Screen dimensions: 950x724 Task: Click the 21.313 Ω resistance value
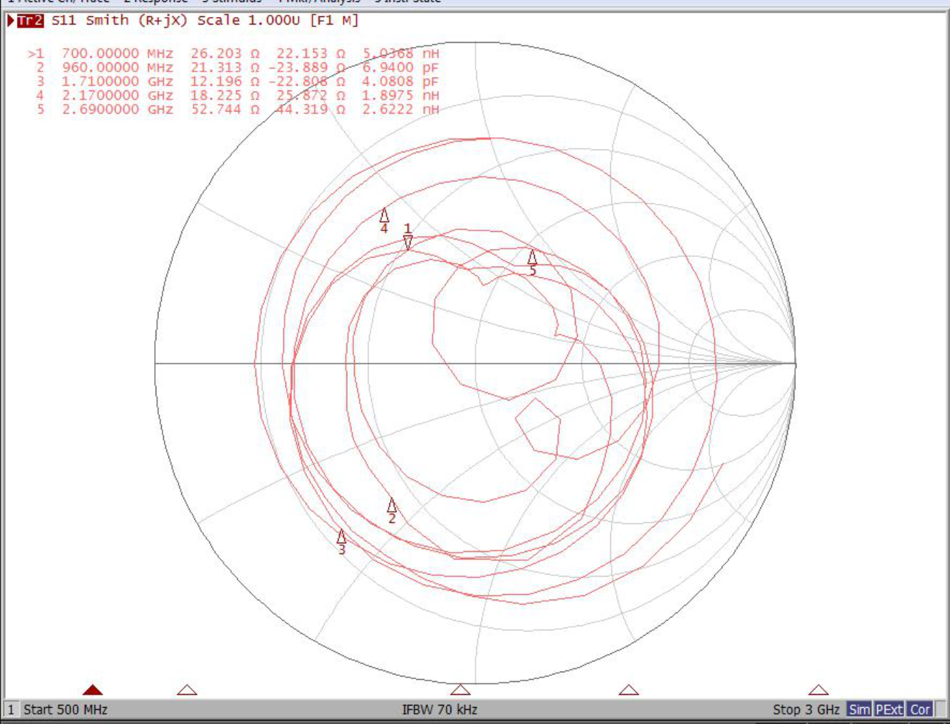[225, 67]
